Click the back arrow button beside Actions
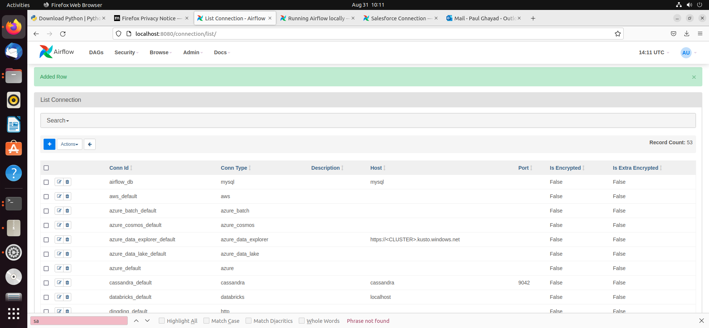This screenshot has width=709, height=328. [90, 144]
